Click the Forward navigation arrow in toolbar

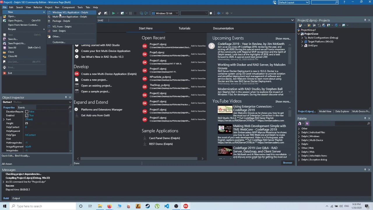[227, 13]
